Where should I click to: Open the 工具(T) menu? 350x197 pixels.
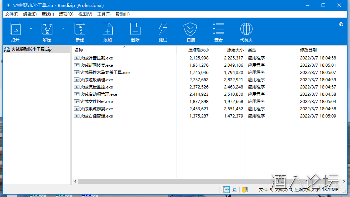pos(104,14)
